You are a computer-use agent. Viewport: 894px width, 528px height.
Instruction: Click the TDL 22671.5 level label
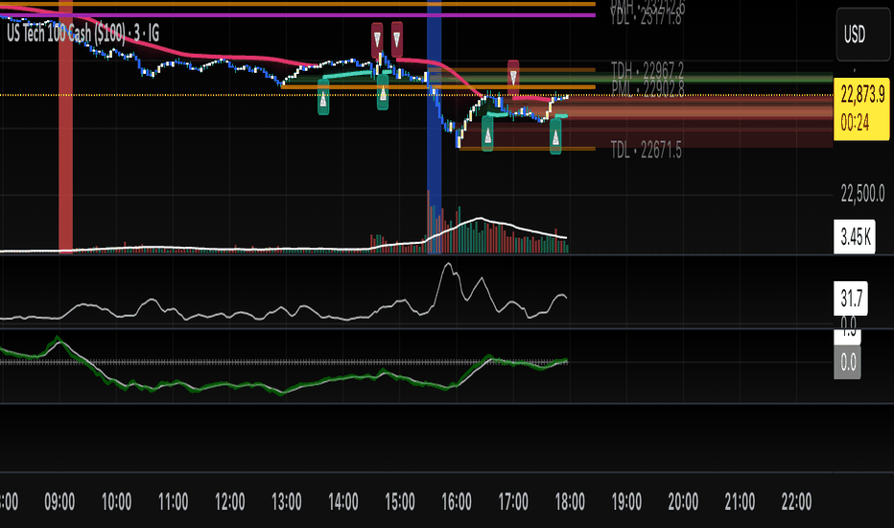pyautogui.click(x=646, y=151)
